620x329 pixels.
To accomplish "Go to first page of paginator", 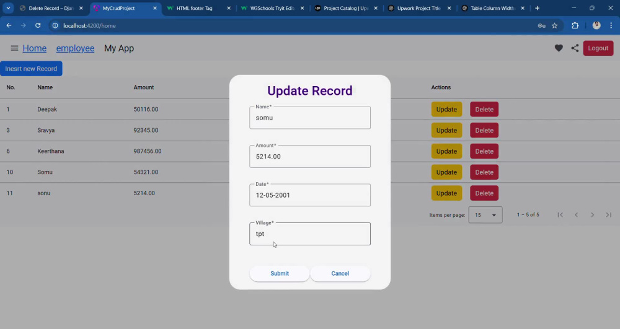I will (560, 215).
